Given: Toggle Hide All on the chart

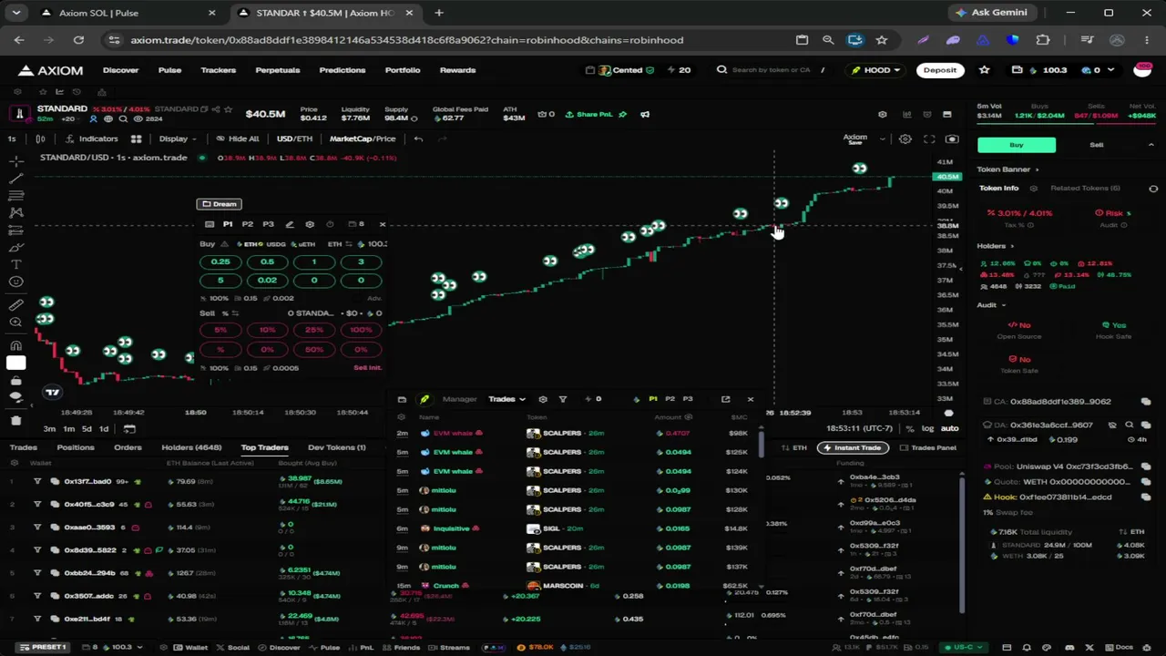Looking at the screenshot, I should coord(237,138).
